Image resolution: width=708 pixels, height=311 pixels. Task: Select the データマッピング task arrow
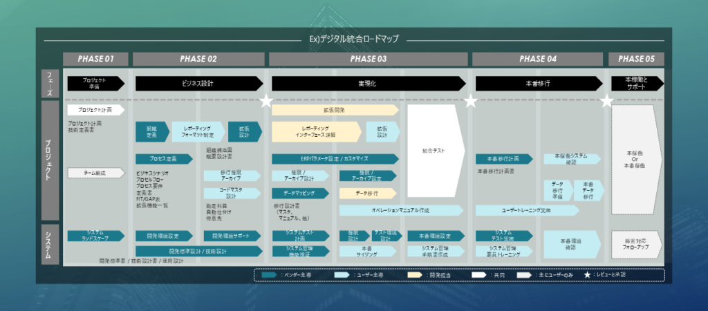pos(300,193)
